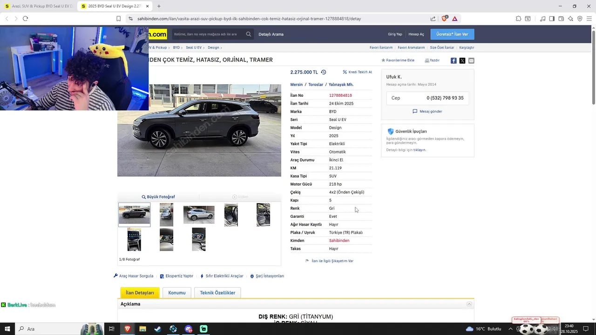
Task: Open Şarj İstasyonları link
Action: (267, 276)
